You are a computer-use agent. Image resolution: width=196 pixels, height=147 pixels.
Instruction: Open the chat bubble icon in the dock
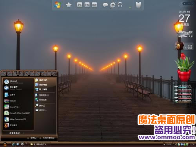(105, 5)
